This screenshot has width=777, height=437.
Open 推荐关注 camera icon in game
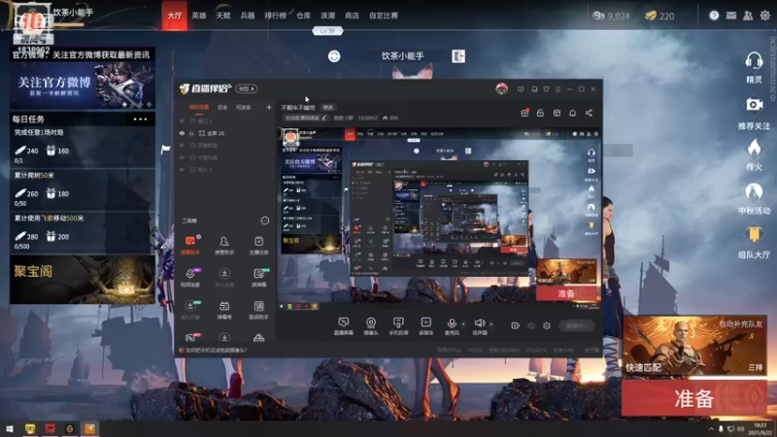coord(754,113)
